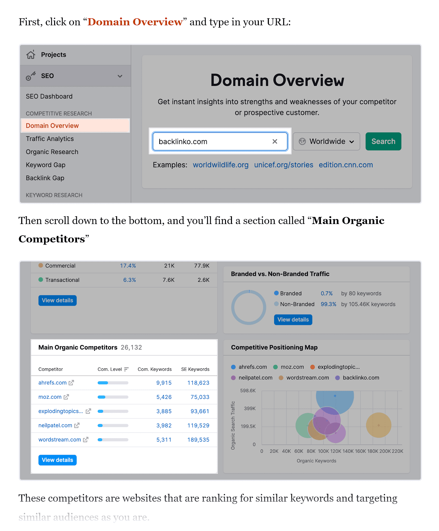
Task: Click the ahrefs.com SE keywords value 118,623
Action: point(198,383)
